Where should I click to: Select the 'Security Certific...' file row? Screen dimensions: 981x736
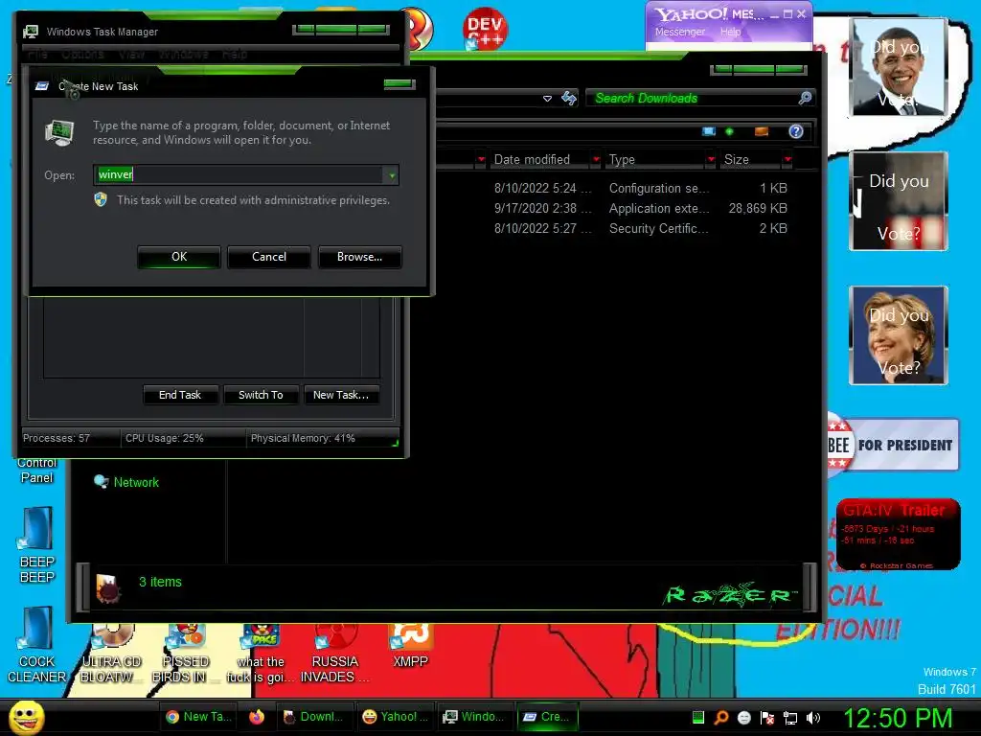coord(613,228)
